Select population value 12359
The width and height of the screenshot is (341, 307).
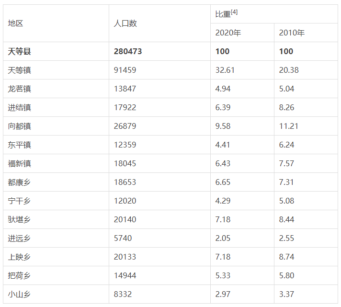click(125, 145)
